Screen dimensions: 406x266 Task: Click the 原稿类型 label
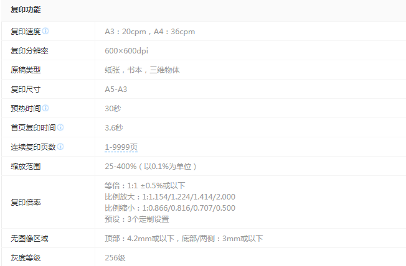click(x=26, y=70)
